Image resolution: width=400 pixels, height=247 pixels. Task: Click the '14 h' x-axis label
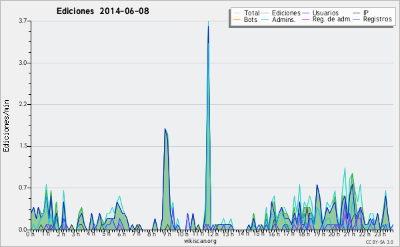243,234
